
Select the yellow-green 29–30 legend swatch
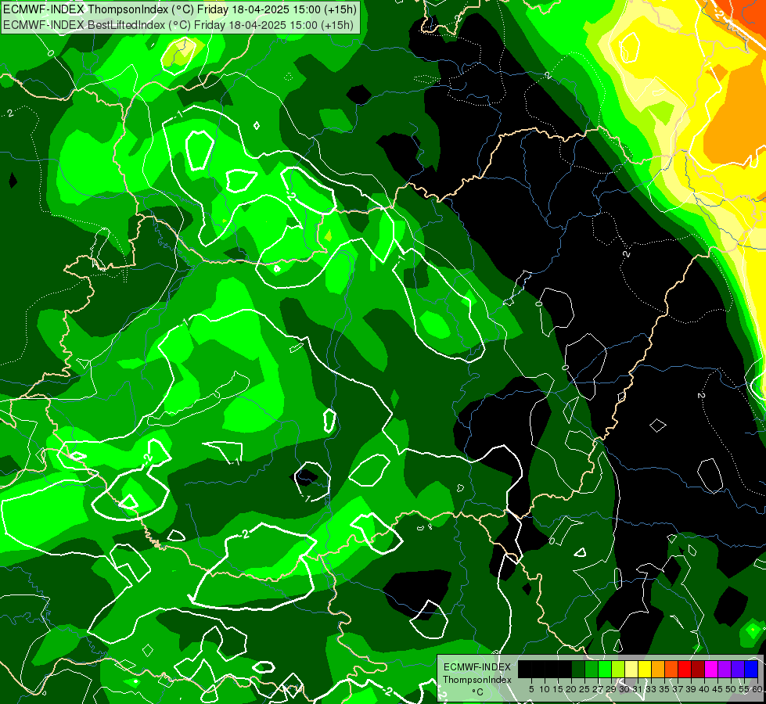tap(618, 669)
